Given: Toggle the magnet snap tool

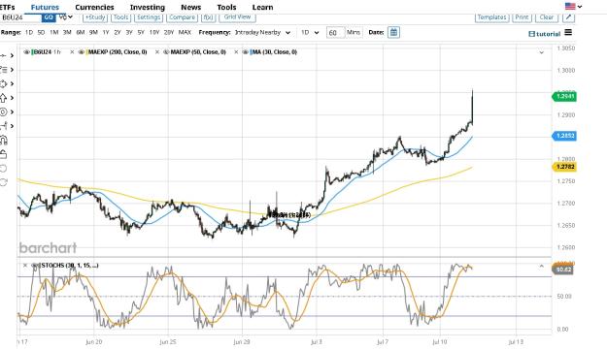Looking at the screenshot, I should click(x=4, y=140).
